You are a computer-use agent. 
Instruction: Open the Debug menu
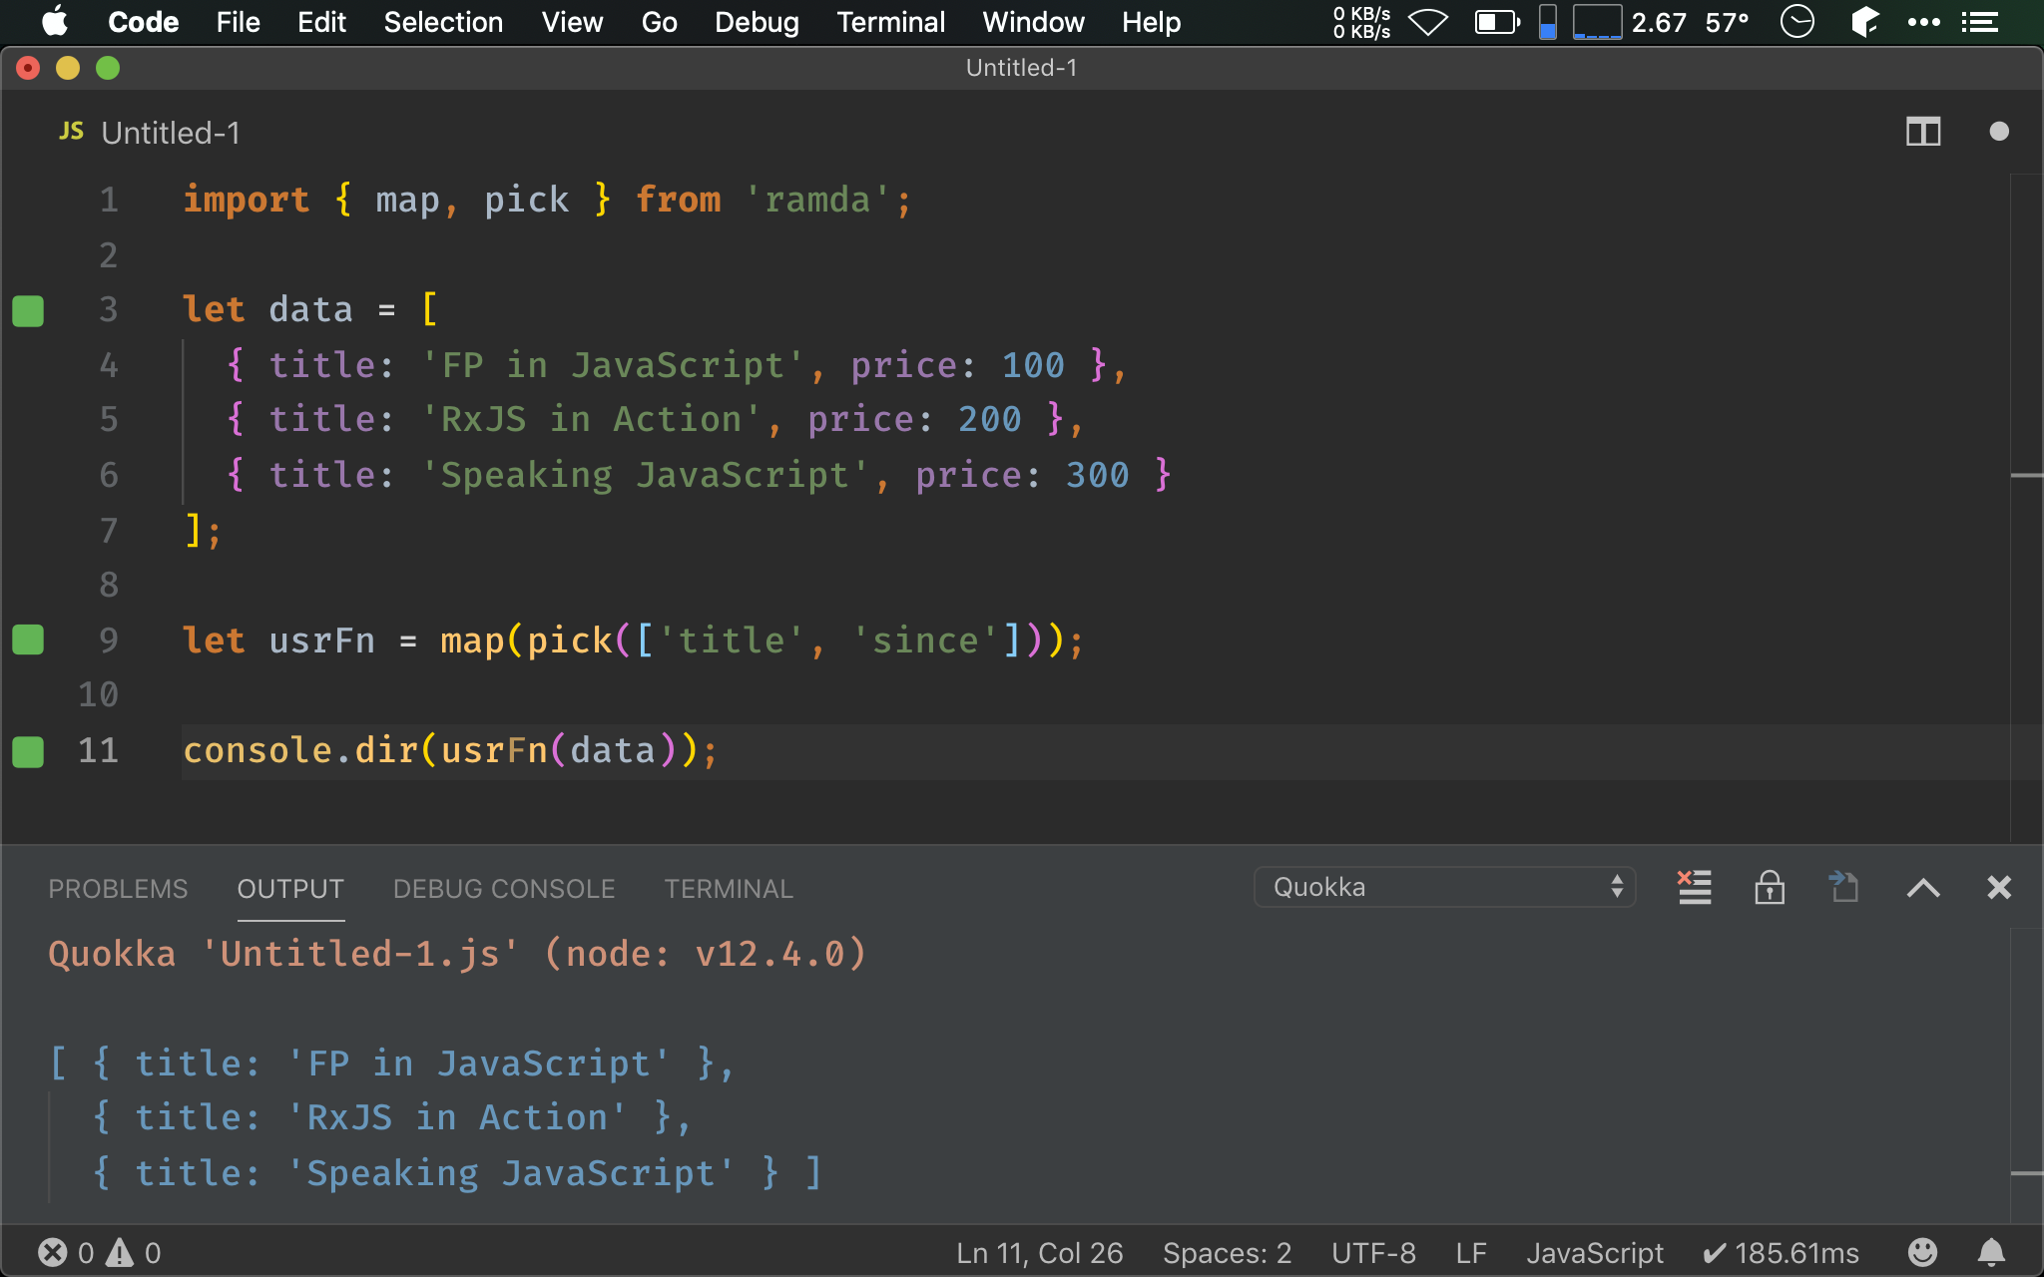coord(757,22)
